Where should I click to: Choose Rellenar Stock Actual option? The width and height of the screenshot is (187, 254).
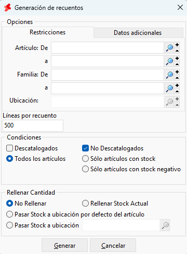[x=85, y=204]
